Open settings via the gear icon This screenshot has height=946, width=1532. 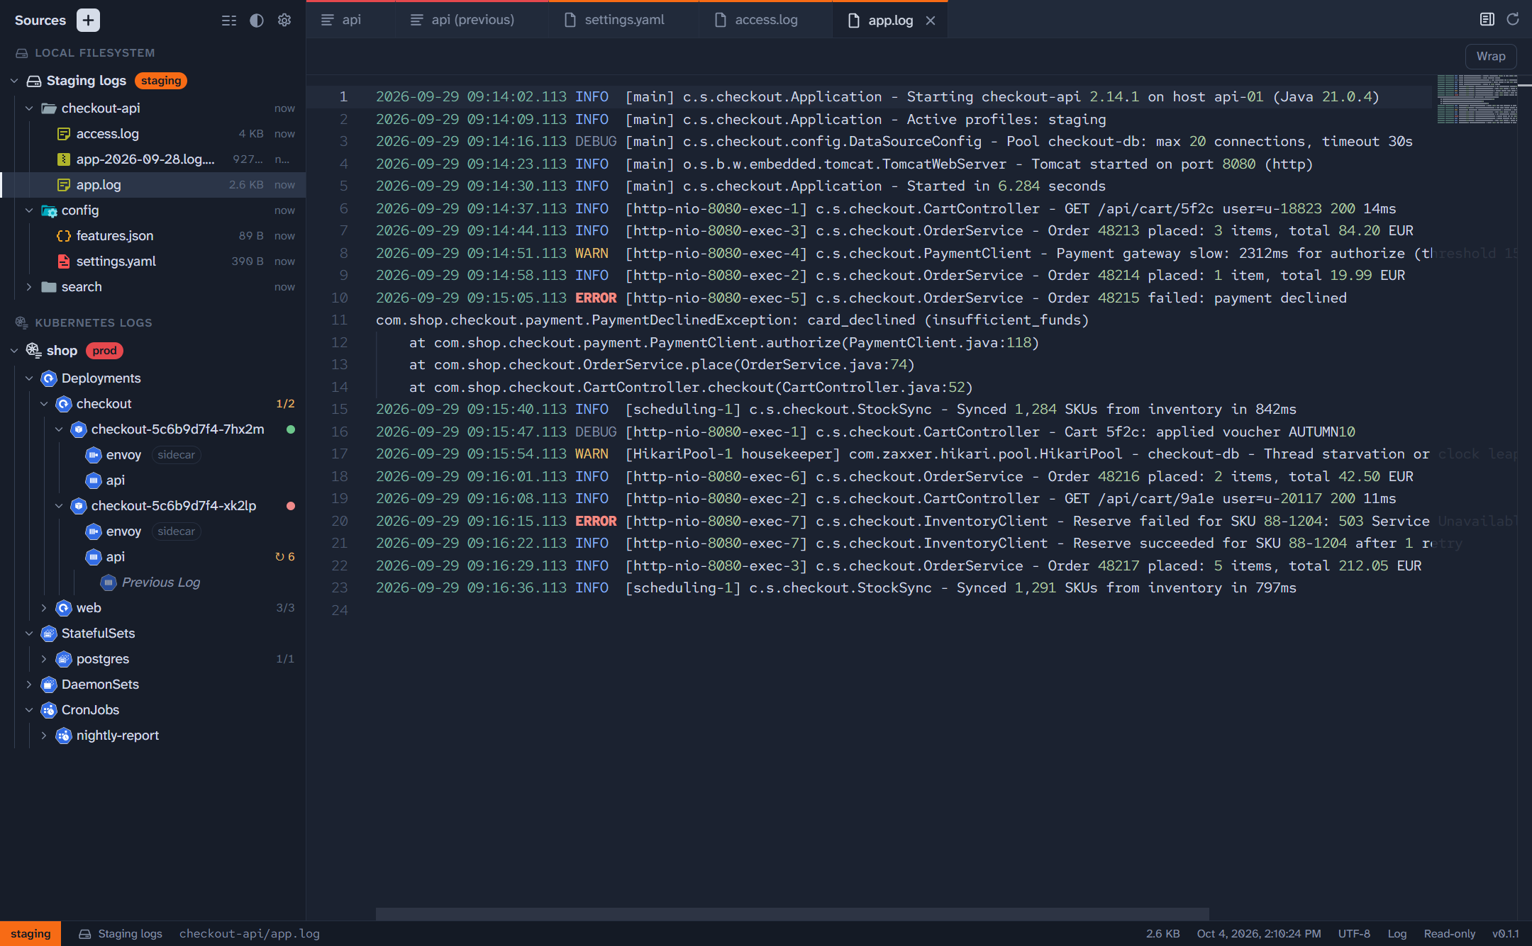pos(284,21)
